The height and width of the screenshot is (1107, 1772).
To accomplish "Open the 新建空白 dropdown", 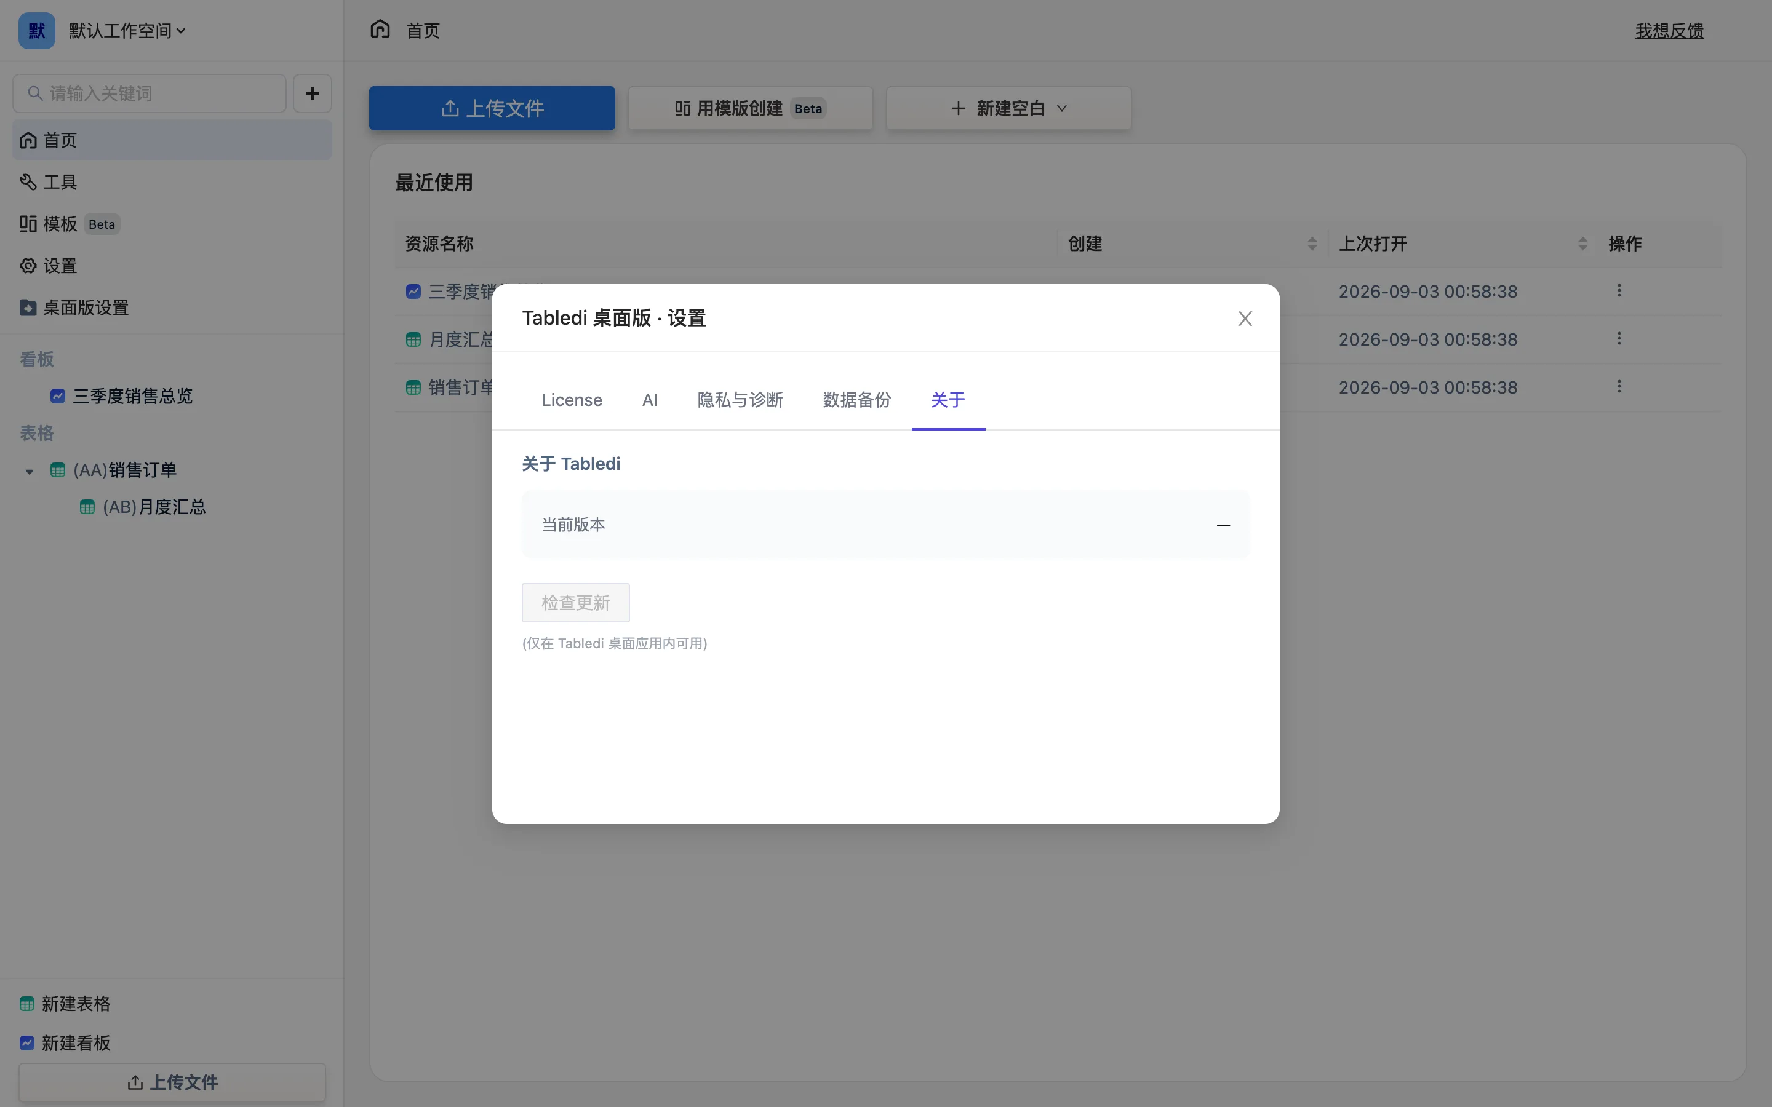I will 1008,108.
